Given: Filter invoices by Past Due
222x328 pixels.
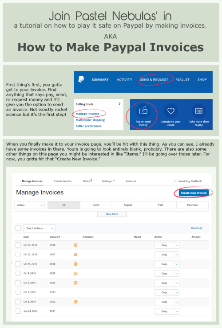Looking at the screenshot, I should (192, 205).
